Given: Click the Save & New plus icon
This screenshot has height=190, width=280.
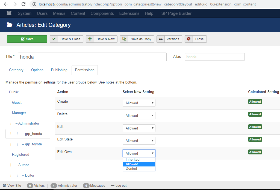Looking at the screenshot, I should pos(90,39).
